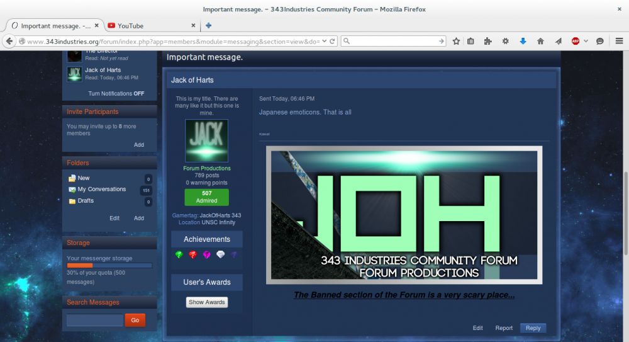Click the magenta gem achievement icon
The image size is (629, 342).
point(206,254)
